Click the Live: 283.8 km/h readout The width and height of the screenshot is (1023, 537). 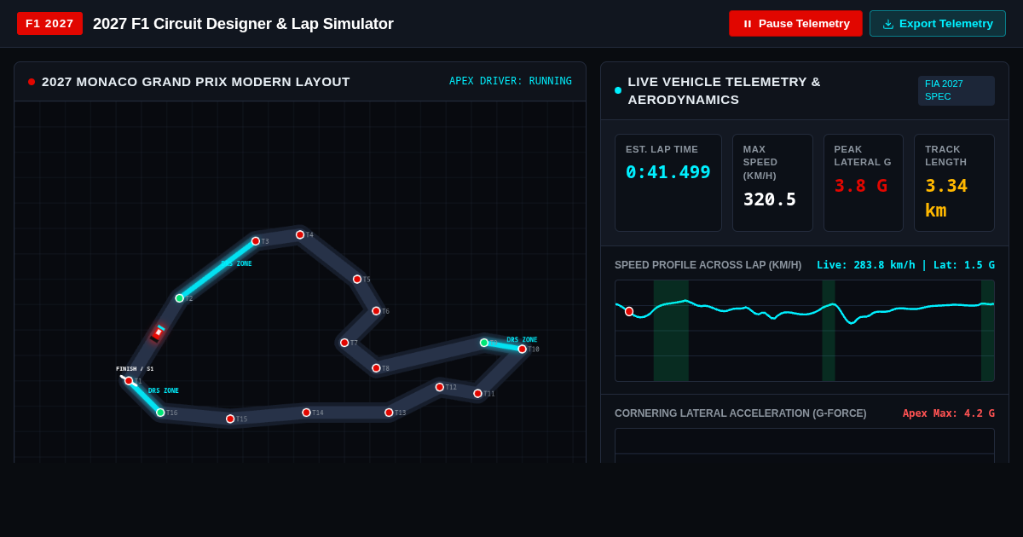[905, 265]
